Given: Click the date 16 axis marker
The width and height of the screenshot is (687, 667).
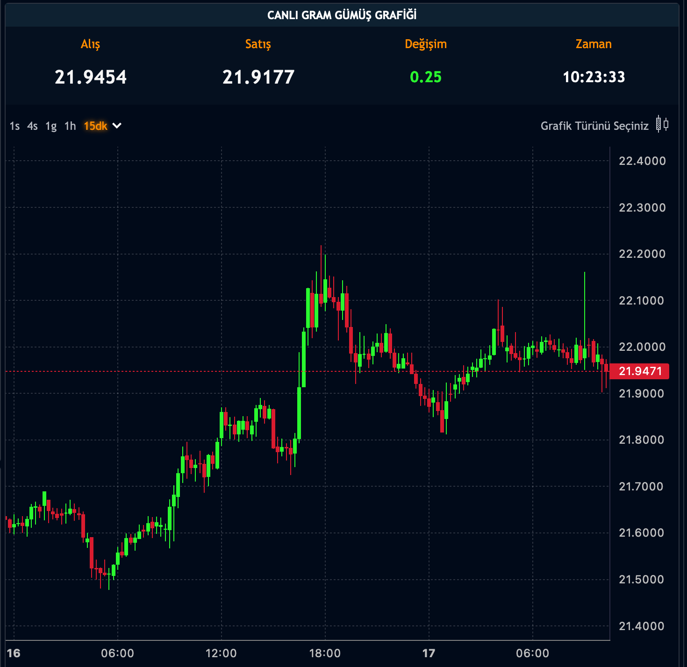Looking at the screenshot, I should pos(14,653).
